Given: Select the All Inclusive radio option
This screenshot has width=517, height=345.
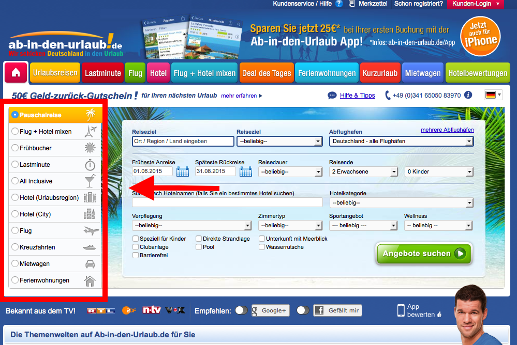Looking at the screenshot, I should pos(15,181).
